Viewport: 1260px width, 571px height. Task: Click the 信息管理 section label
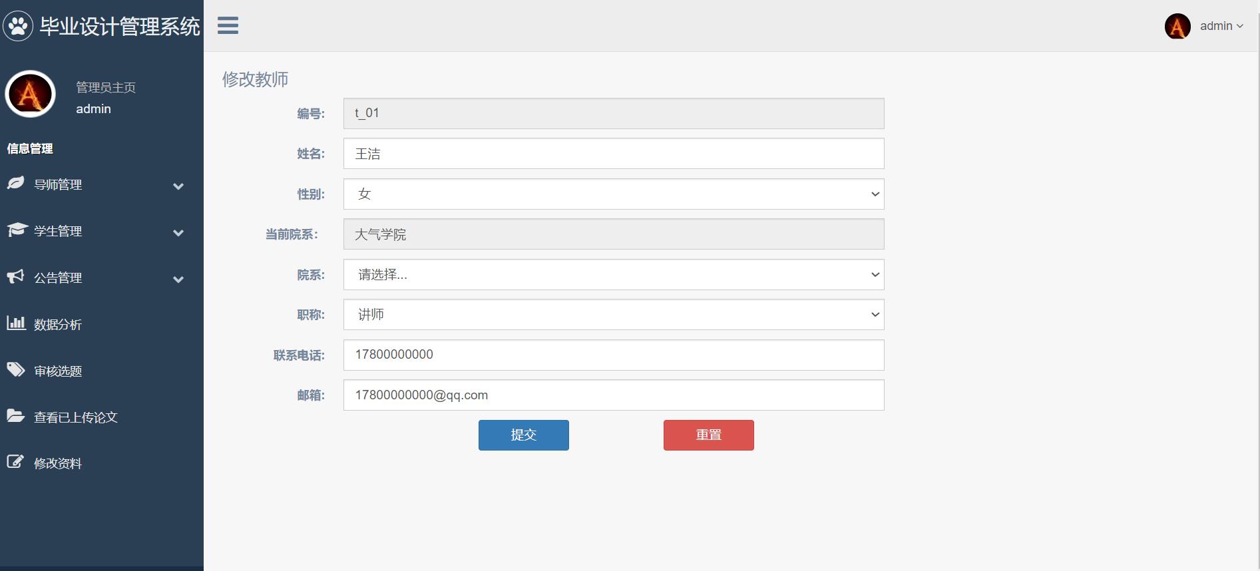tap(30, 148)
